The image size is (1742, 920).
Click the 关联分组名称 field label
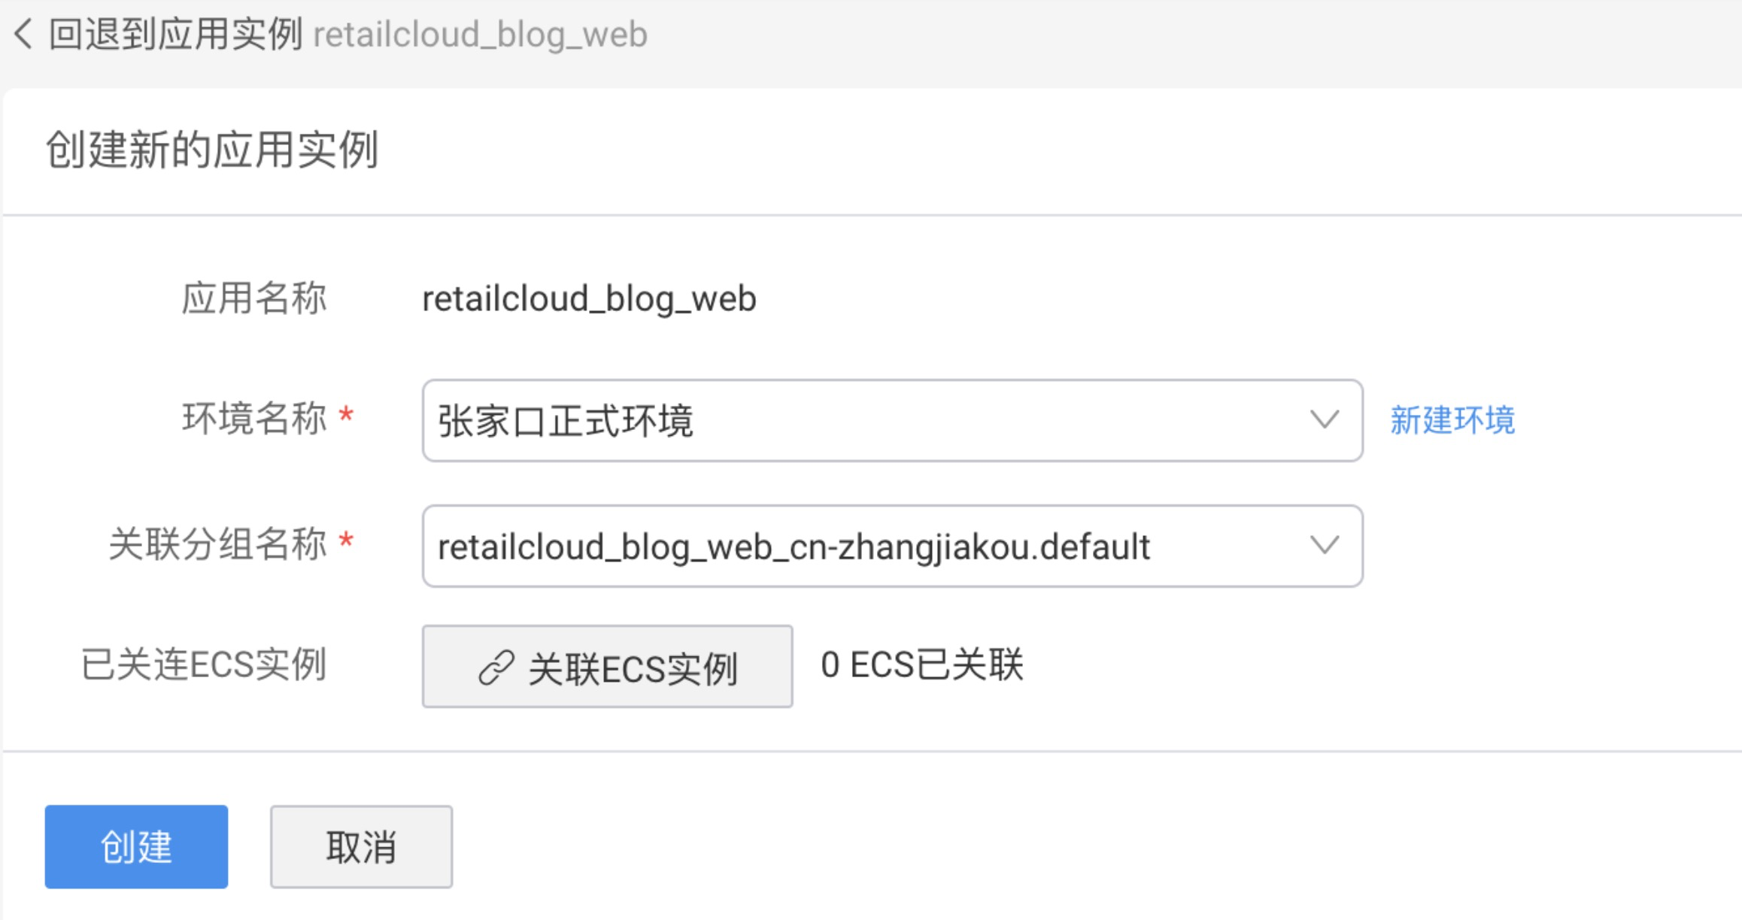(x=218, y=544)
